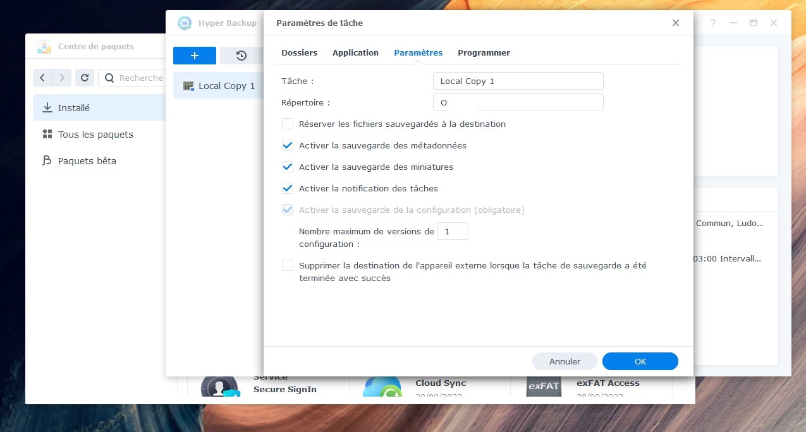Switch to the Dossiers tab
The width and height of the screenshot is (806, 432).
click(300, 52)
